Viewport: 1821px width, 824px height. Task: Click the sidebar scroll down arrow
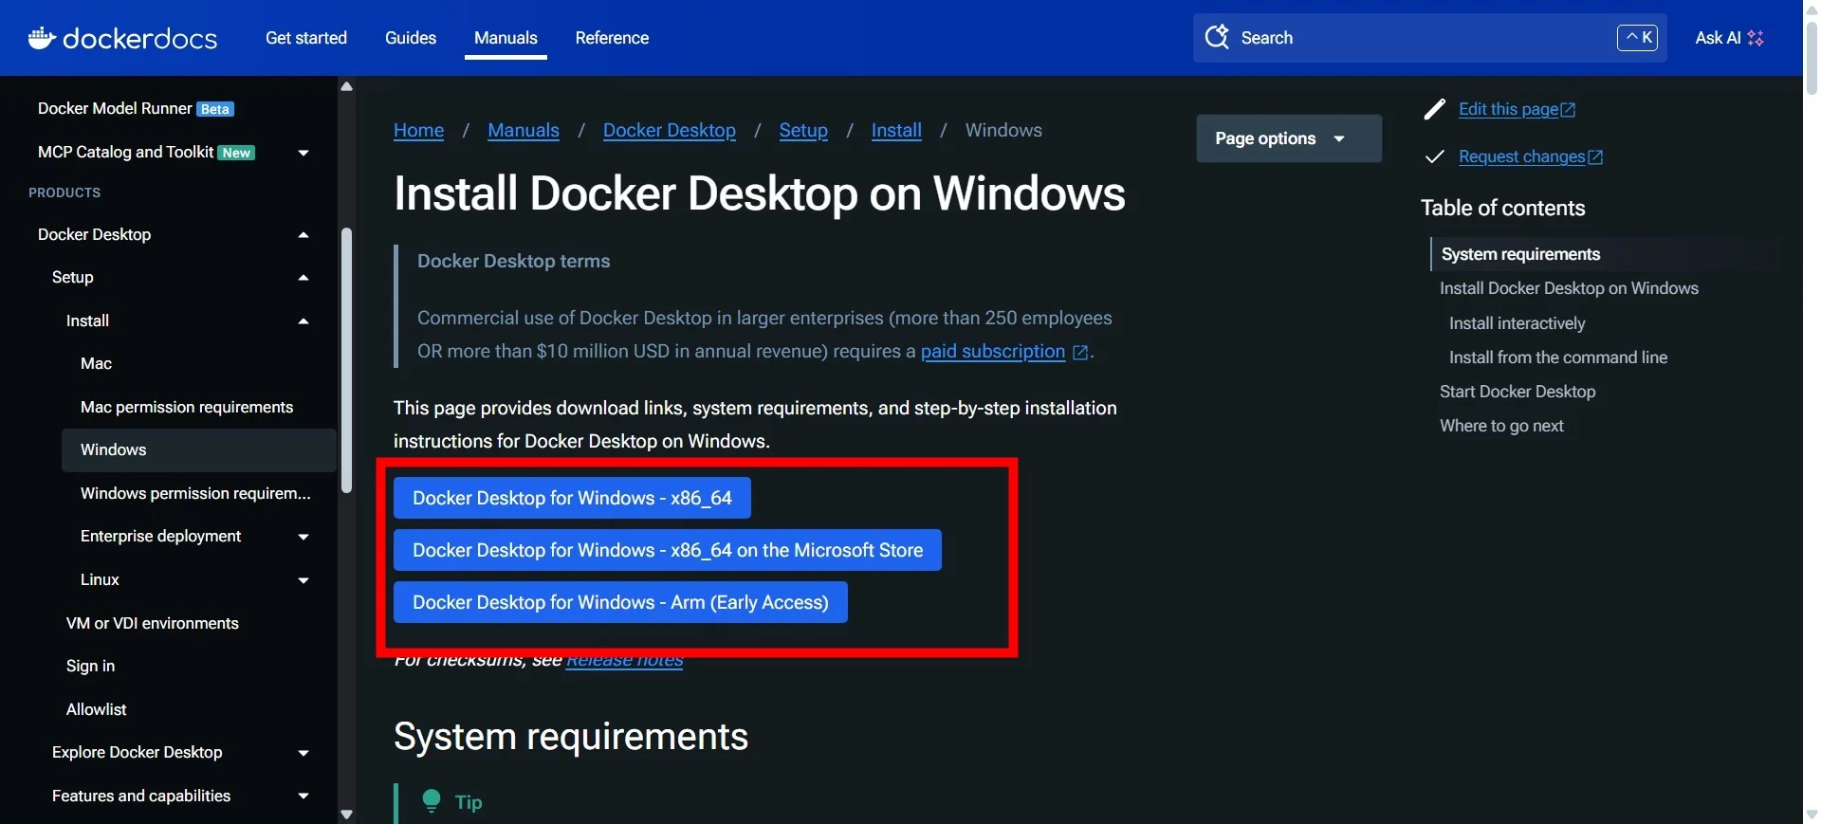point(347,814)
